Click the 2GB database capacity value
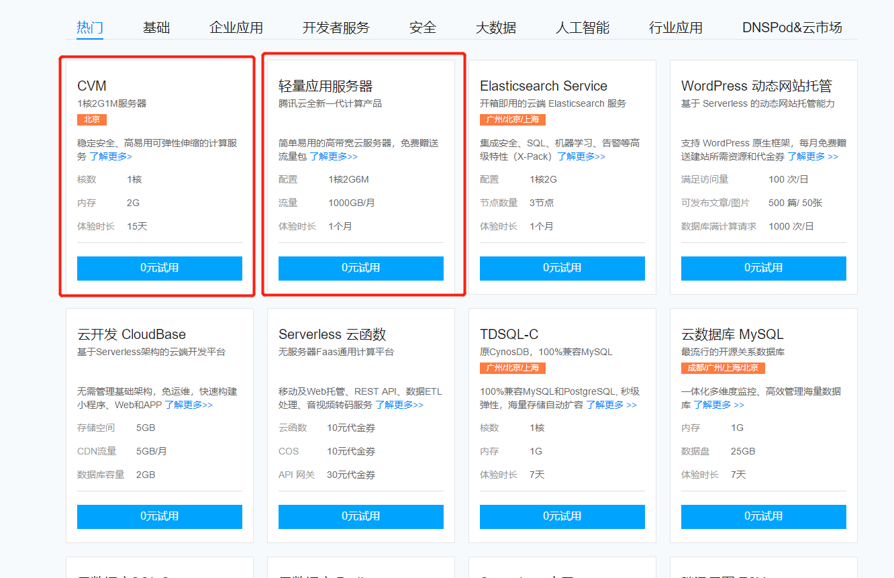This screenshot has width=894, height=578. point(146,475)
